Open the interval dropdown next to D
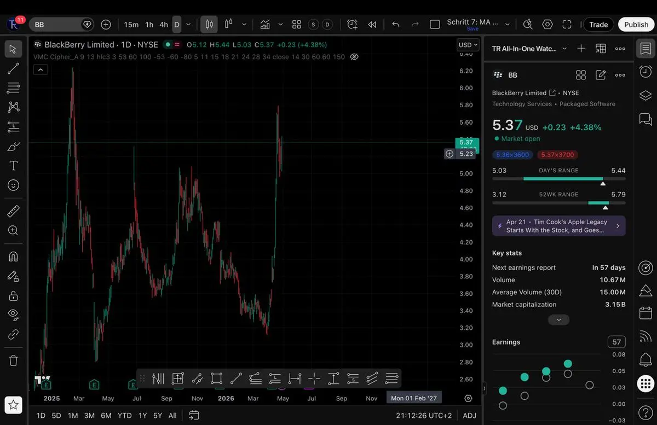The width and height of the screenshot is (657, 425). click(x=188, y=25)
